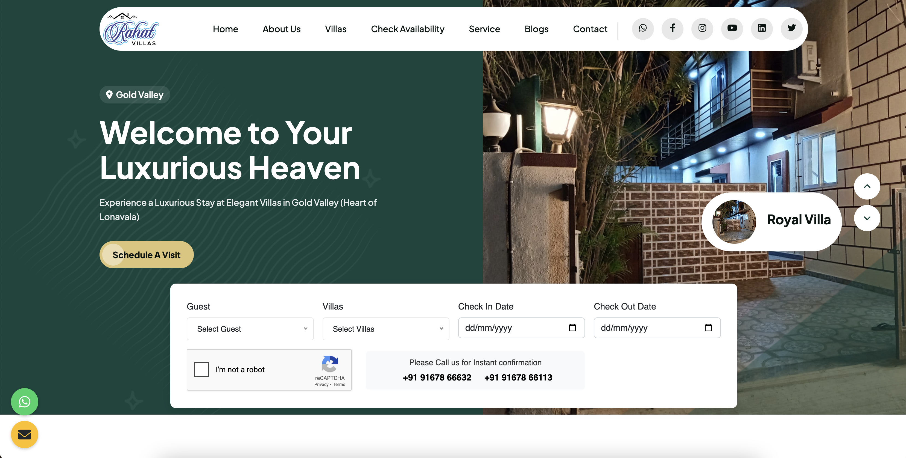
Task: Tick the I'm not a robot checkbox
Action: 201,369
